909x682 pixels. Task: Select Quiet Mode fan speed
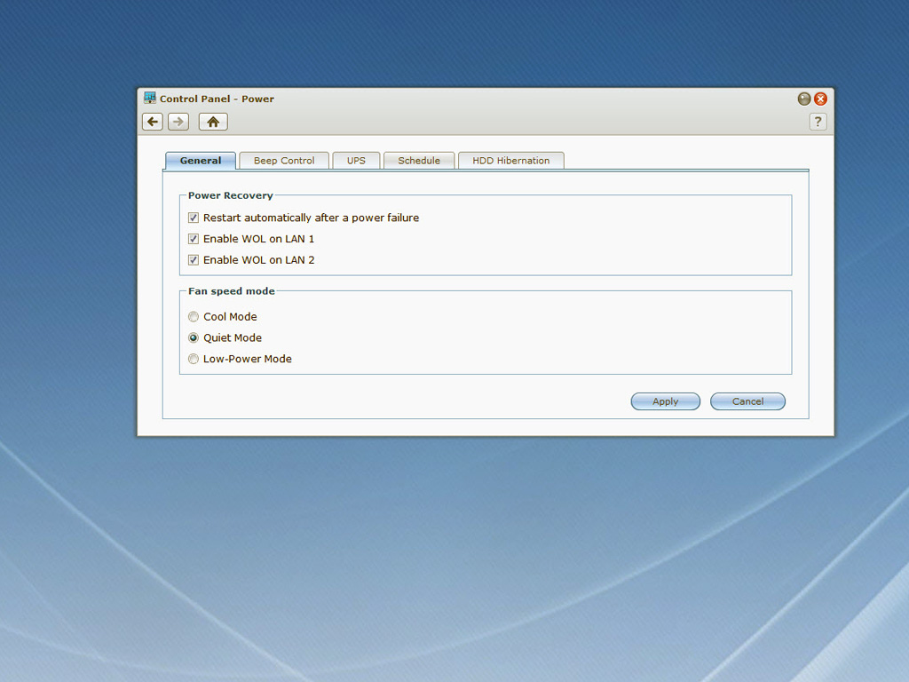(x=194, y=337)
